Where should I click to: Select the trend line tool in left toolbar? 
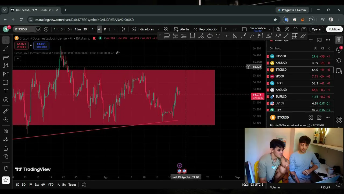(6, 48)
